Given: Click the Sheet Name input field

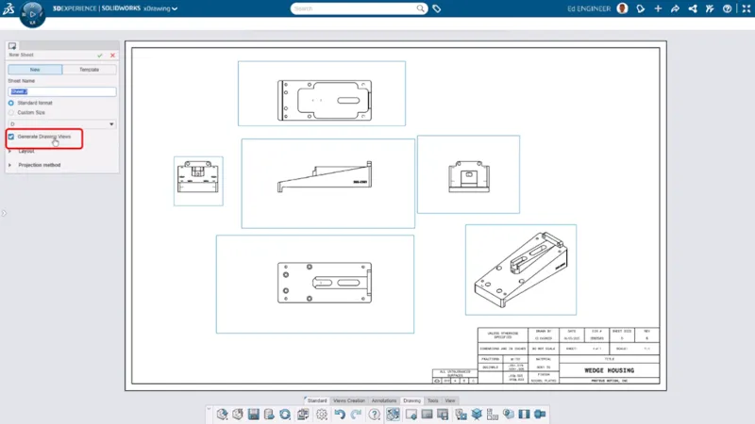Looking at the screenshot, I should click(61, 91).
